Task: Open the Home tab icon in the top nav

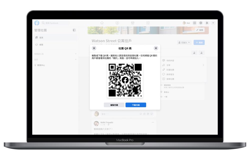Action: (x=102, y=23)
